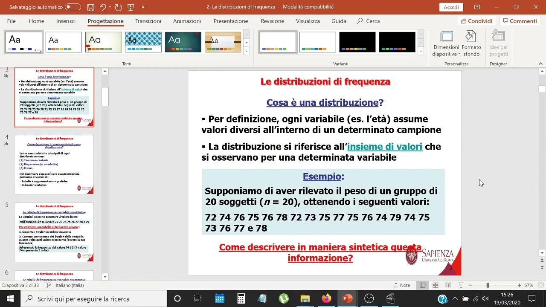Click the Undo arrow icon

tap(102, 7)
